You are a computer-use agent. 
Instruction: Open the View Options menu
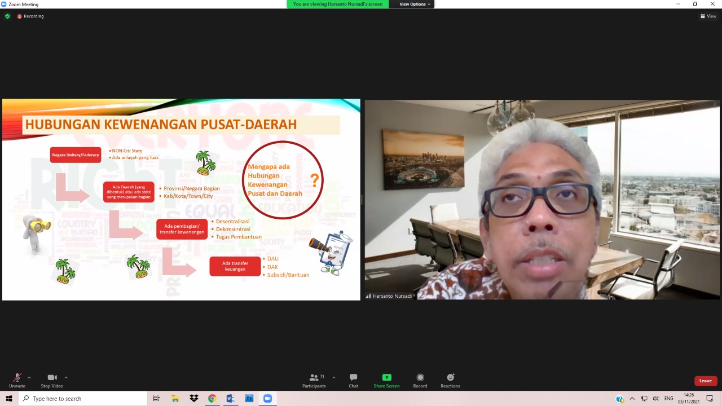click(x=415, y=4)
